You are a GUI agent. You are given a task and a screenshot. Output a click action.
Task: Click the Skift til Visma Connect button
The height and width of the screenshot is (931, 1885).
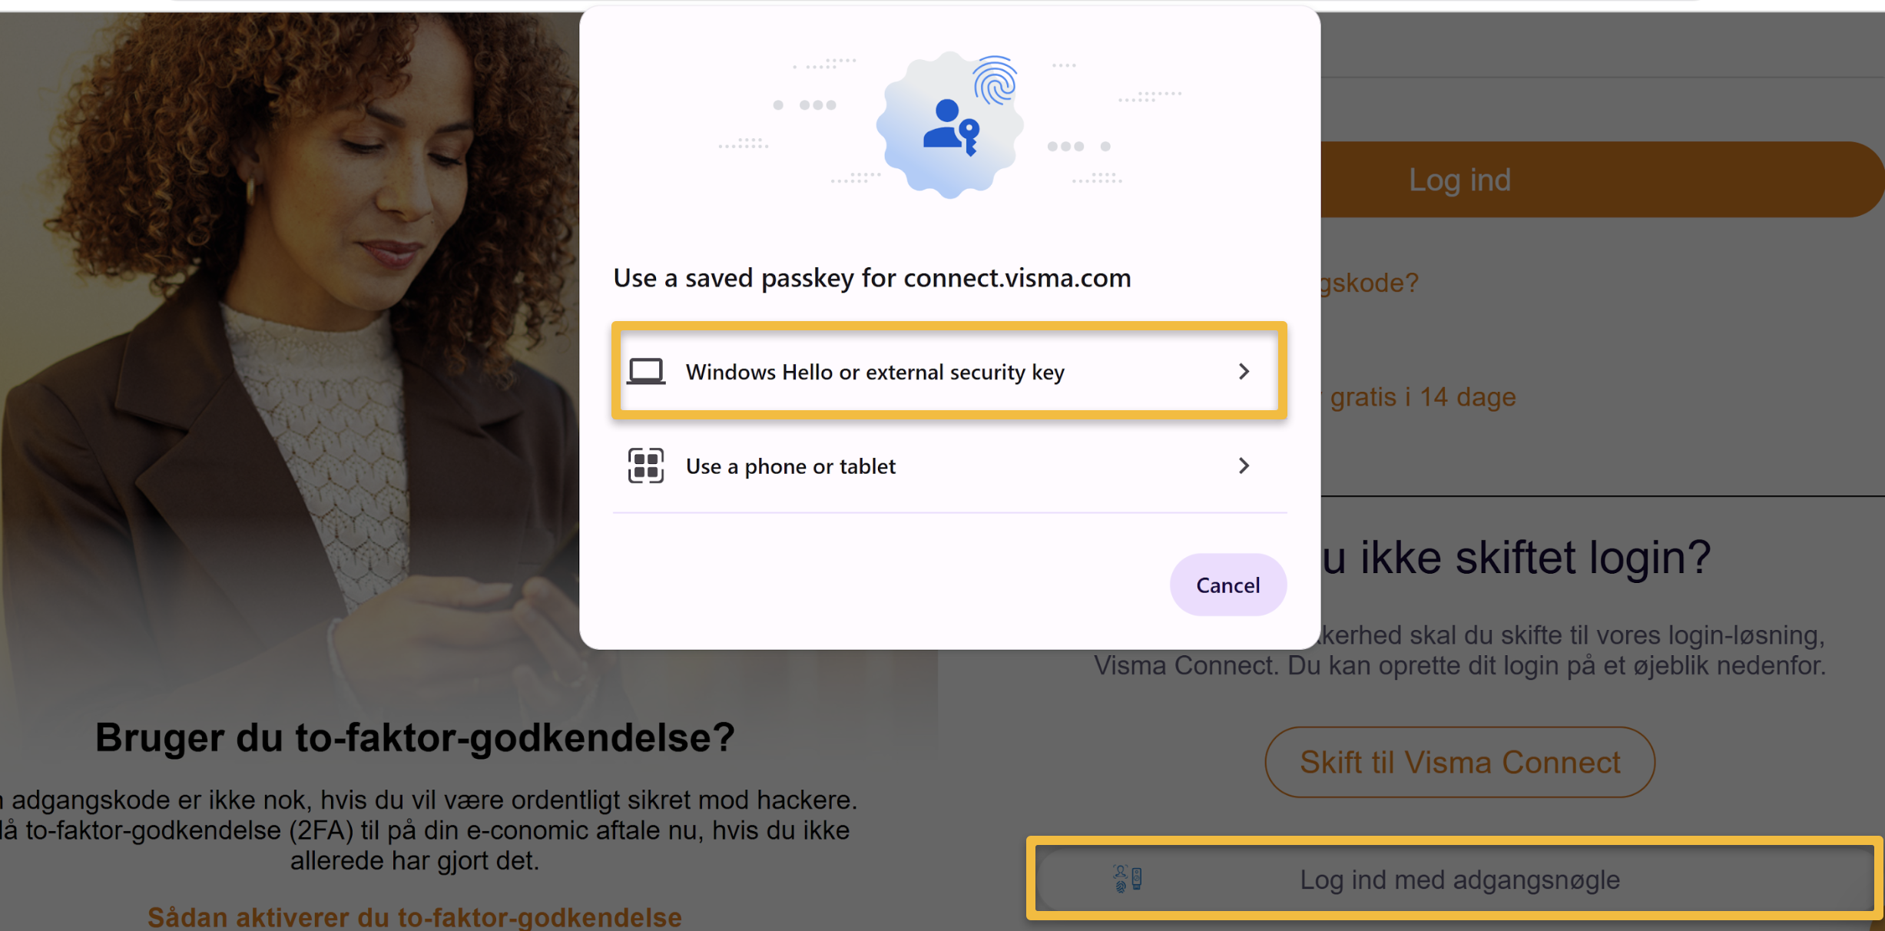(x=1459, y=761)
